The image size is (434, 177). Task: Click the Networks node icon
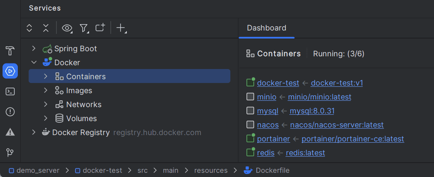(x=59, y=104)
